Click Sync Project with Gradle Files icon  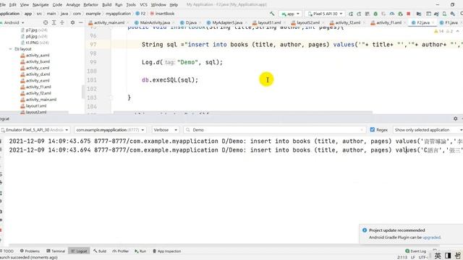point(436,14)
